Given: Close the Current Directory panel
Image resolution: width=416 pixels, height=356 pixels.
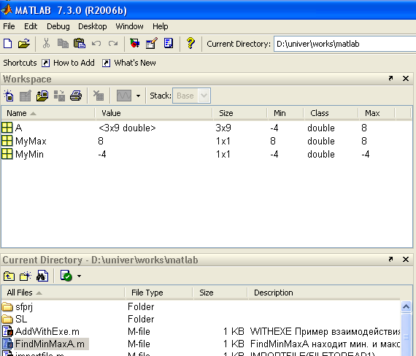Looking at the screenshot, I should click(x=406, y=260).
